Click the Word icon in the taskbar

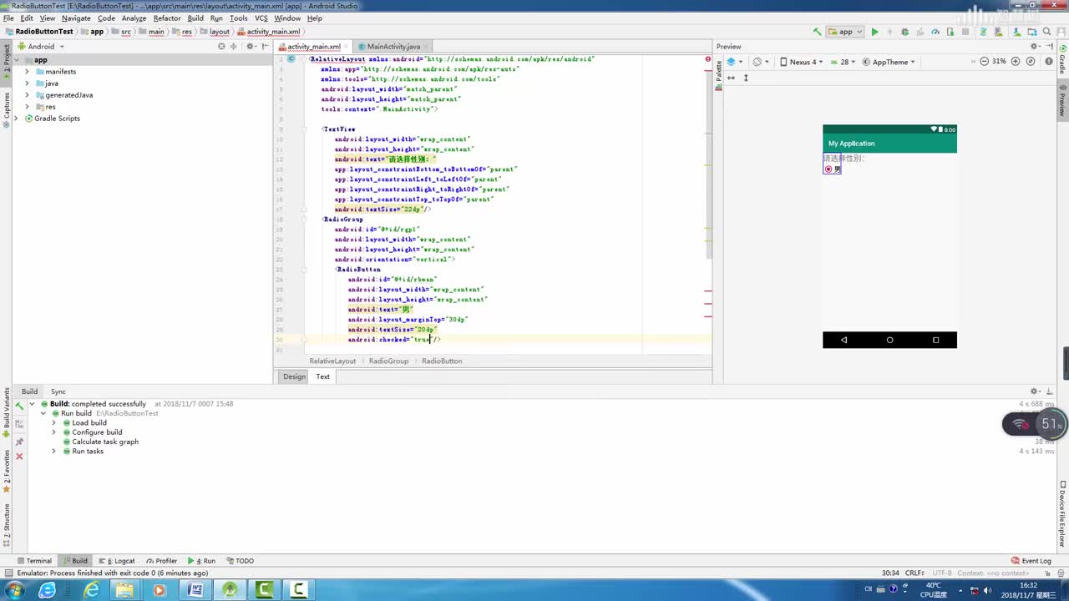coord(195,591)
